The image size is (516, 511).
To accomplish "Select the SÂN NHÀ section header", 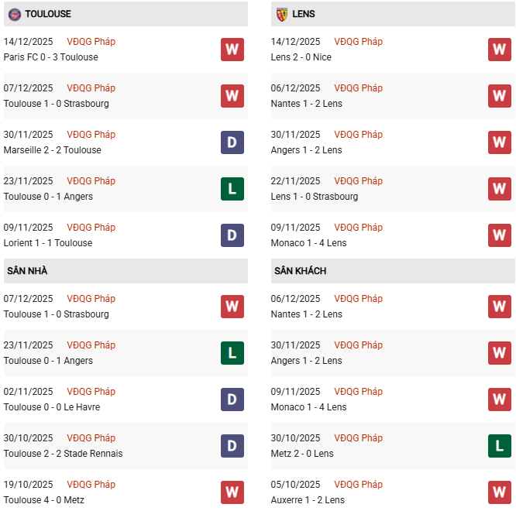I will [x=27, y=271].
